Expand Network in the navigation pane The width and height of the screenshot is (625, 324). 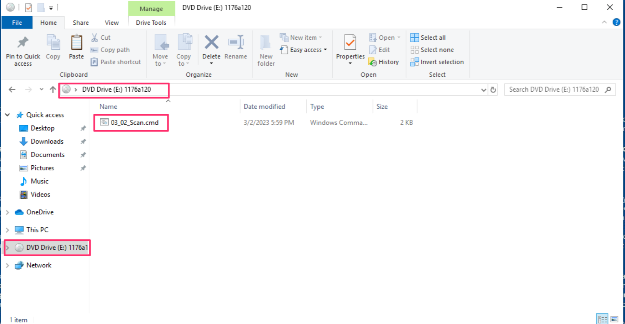pos(8,265)
